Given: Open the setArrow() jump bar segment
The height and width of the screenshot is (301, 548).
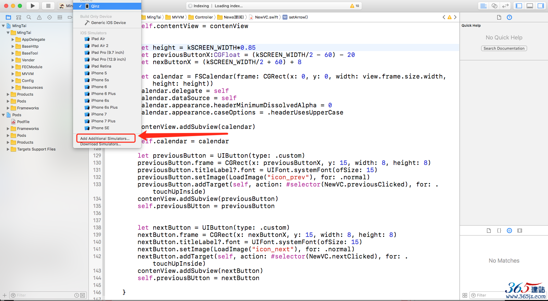Looking at the screenshot, I should coord(295,17).
